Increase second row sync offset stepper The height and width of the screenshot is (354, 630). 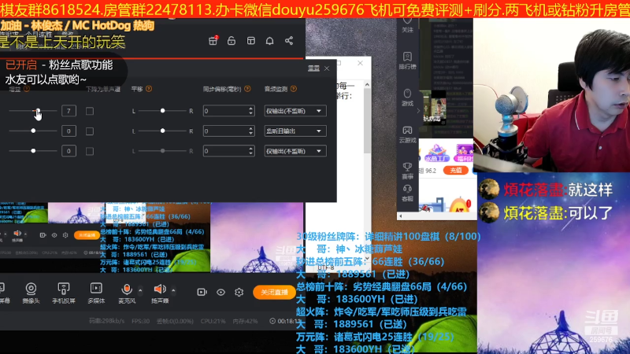click(x=250, y=128)
